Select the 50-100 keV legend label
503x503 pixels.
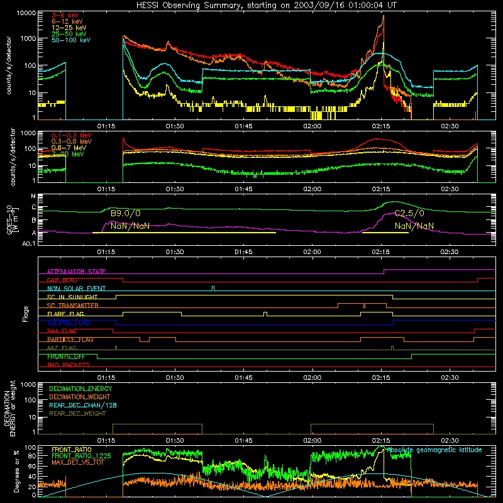pyautogui.click(x=71, y=40)
